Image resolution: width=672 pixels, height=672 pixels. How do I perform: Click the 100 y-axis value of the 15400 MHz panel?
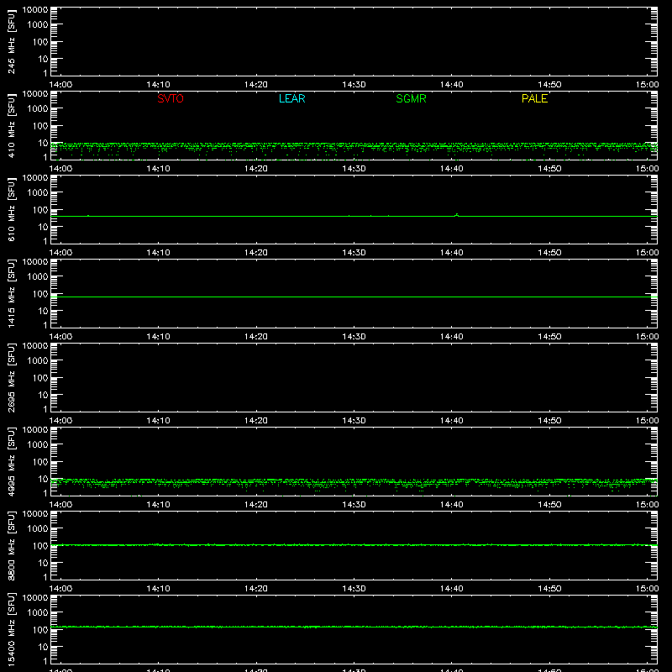(x=40, y=630)
